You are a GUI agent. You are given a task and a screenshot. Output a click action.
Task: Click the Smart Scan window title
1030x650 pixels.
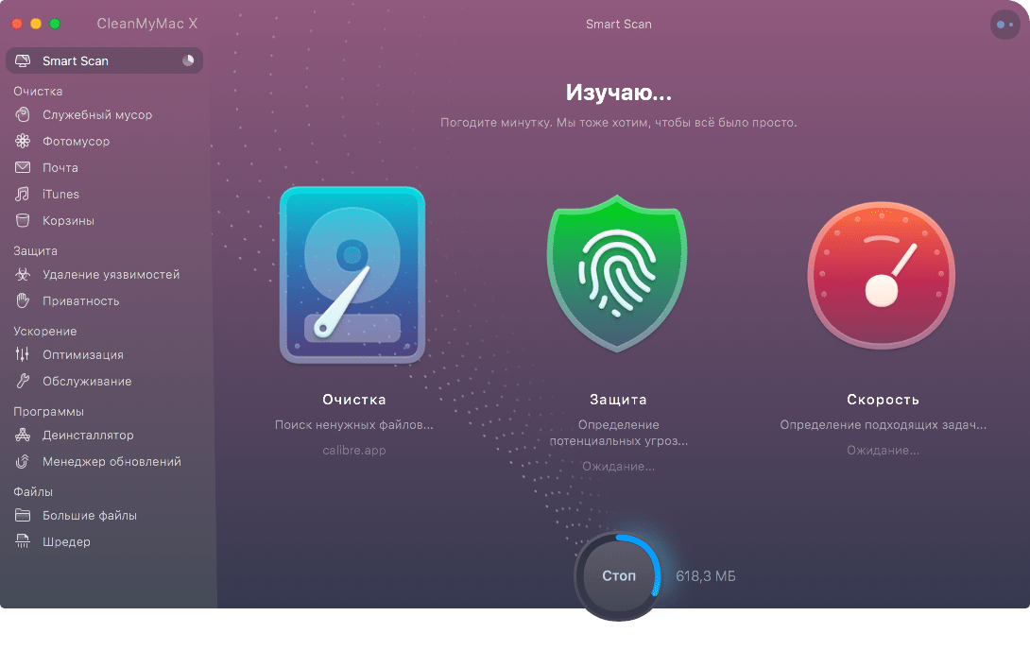[x=619, y=25]
